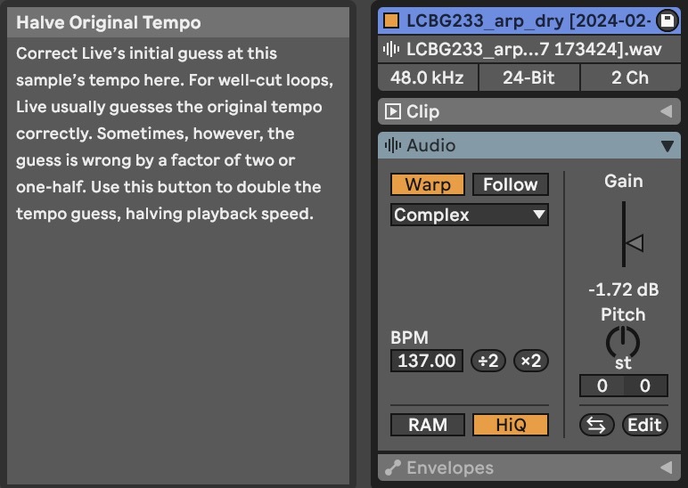The image size is (688, 488).
Task: Expand the Clip panel triangle
Action: (665, 111)
